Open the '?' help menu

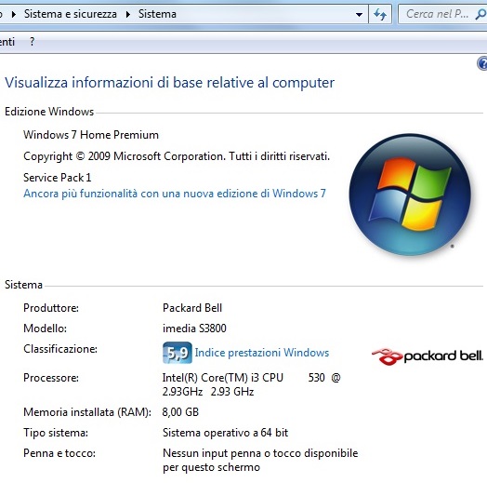(x=32, y=42)
